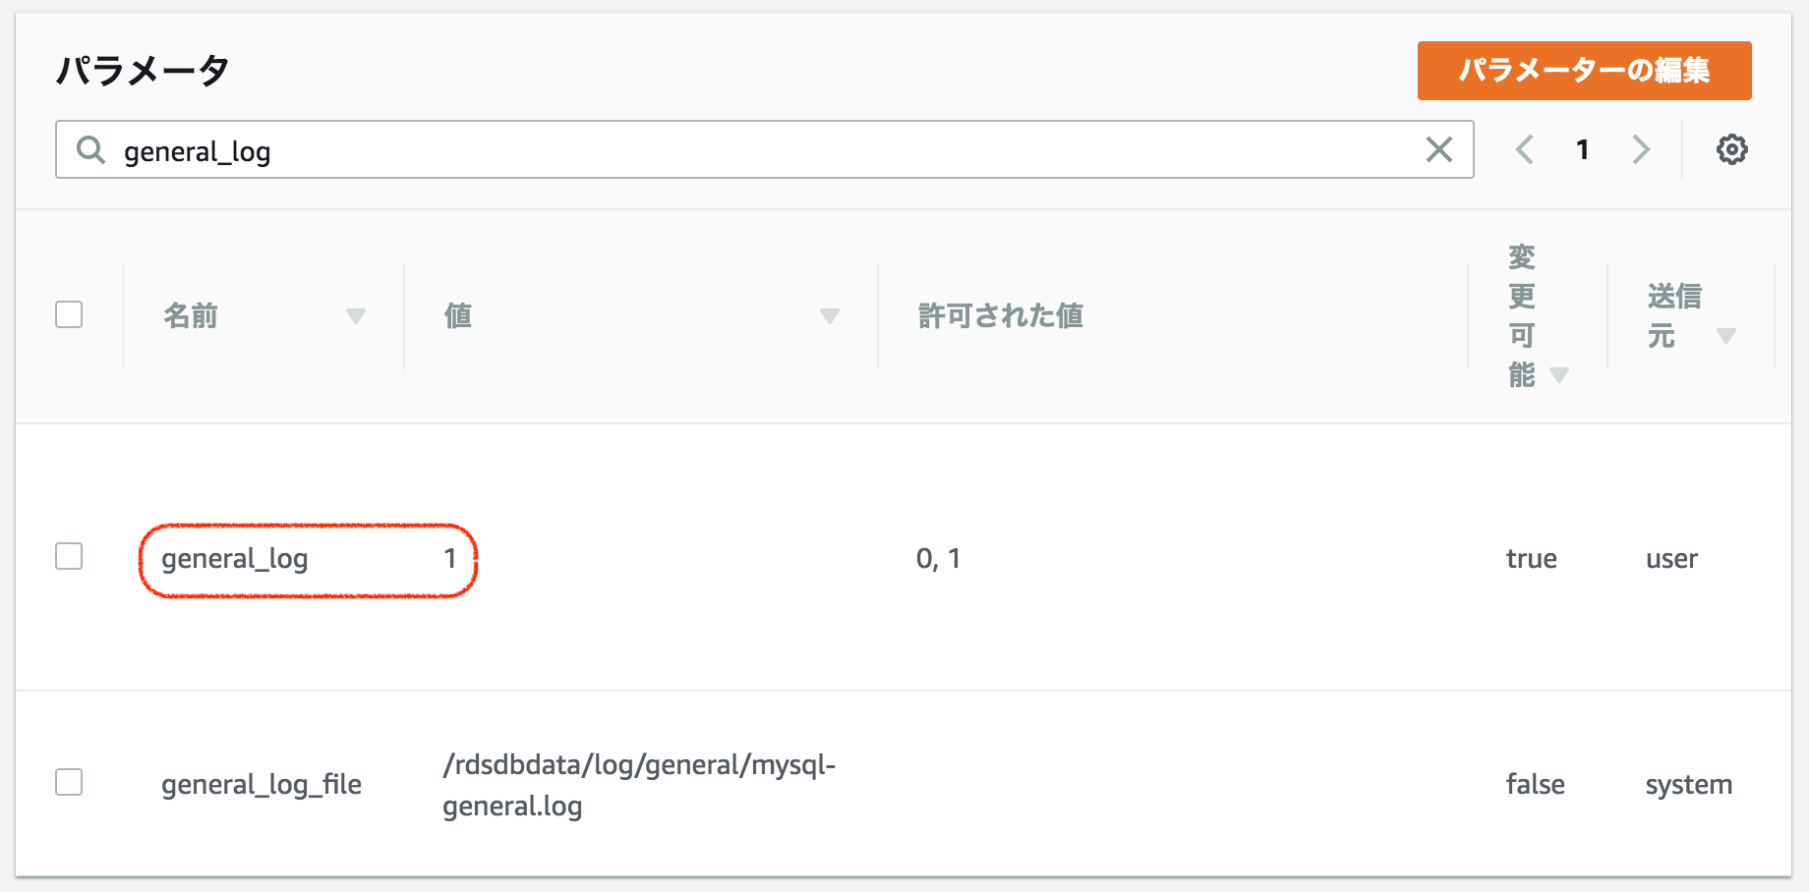Check the general_log row checkbox

coord(69,556)
